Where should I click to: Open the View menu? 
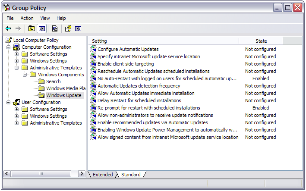[x=45, y=18]
